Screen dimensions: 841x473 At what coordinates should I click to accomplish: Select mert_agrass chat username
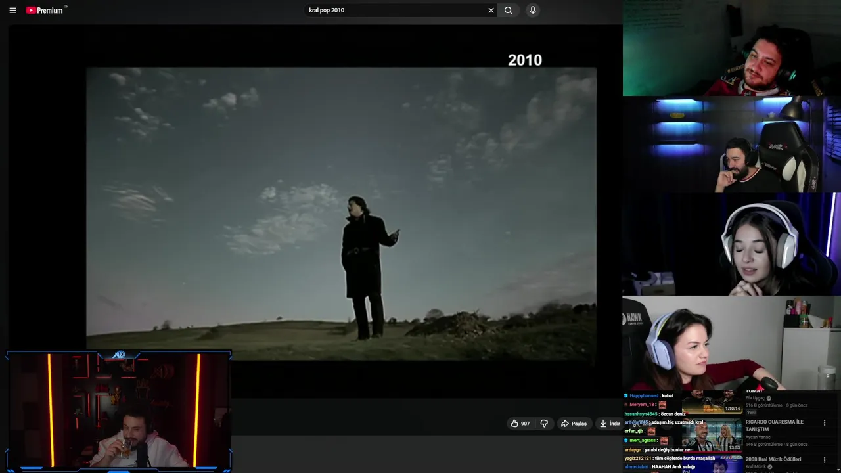(643, 441)
